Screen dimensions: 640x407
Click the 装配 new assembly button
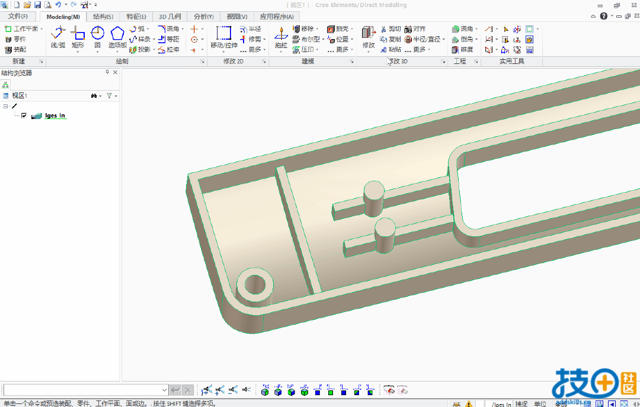[x=15, y=49]
